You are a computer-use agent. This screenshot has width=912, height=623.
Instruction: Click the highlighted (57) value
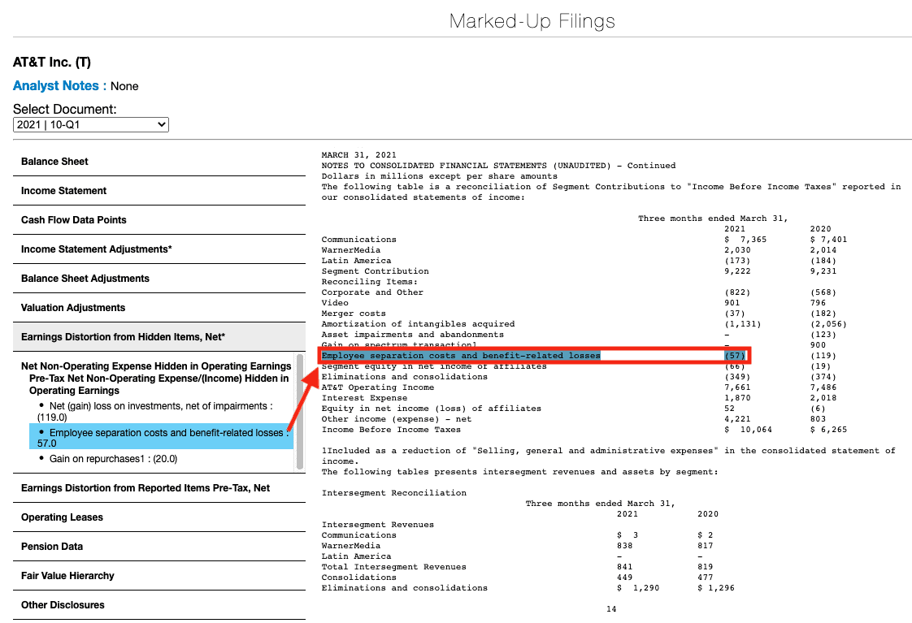click(x=735, y=356)
